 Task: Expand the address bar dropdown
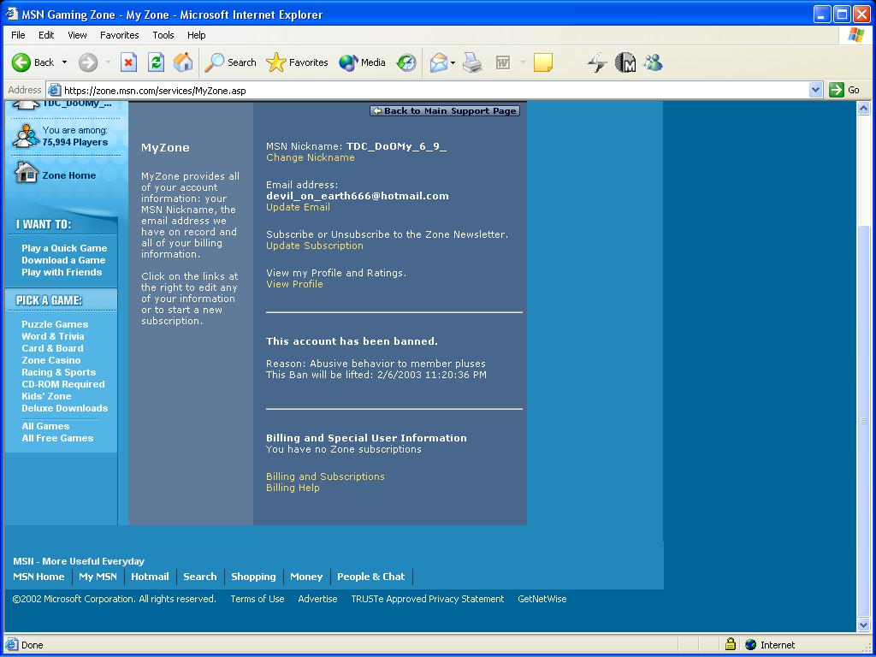coord(815,90)
